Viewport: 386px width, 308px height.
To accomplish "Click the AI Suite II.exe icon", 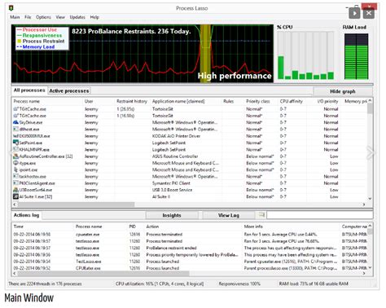I will pyautogui.click(x=15, y=196).
